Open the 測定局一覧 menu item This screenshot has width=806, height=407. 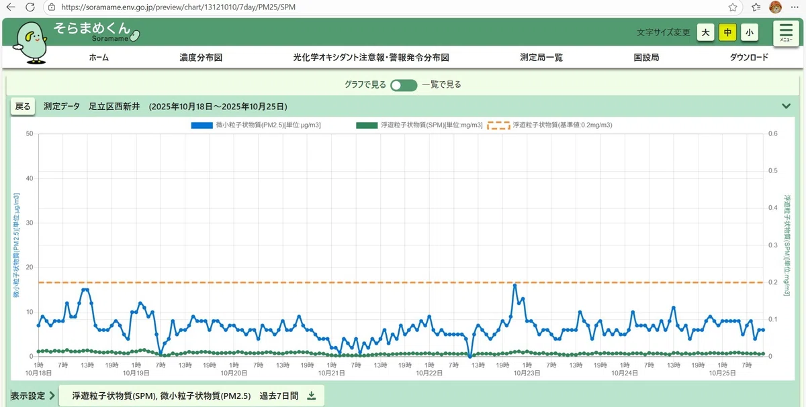(x=541, y=58)
